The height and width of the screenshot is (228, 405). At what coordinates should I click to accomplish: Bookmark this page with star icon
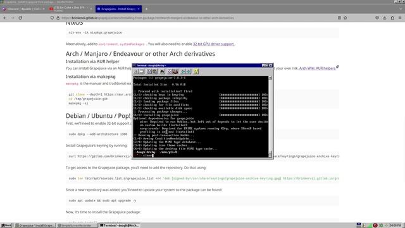346,18
